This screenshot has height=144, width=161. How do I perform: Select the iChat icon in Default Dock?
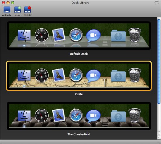coord(93,35)
